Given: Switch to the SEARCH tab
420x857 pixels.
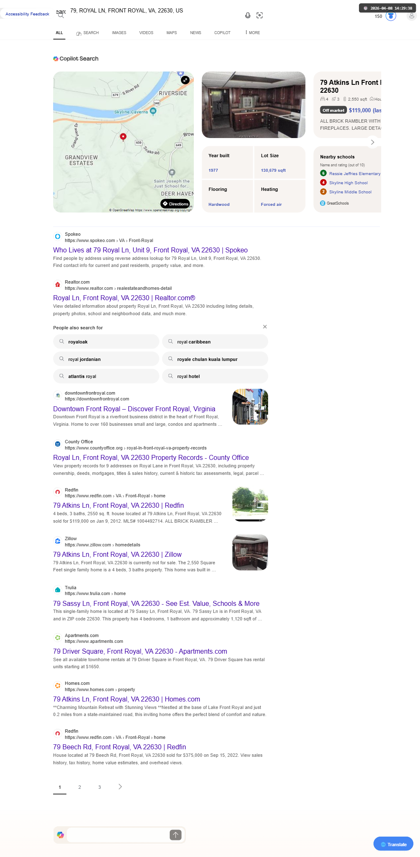Looking at the screenshot, I should 88,33.
